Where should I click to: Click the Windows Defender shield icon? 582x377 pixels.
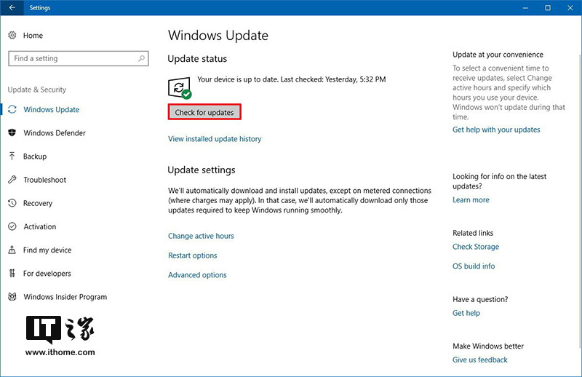[x=12, y=132]
